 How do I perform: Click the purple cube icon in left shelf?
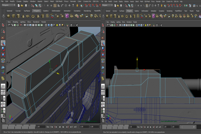click(67, 16)
